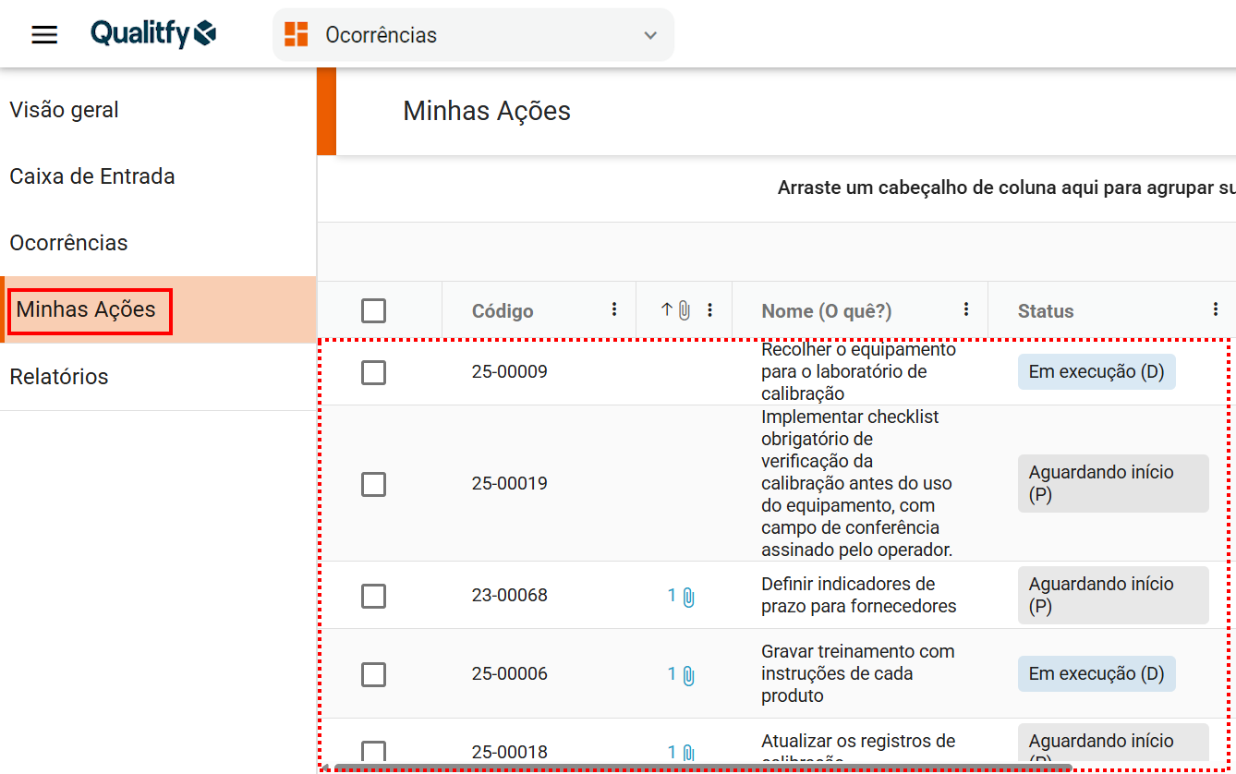Click the attachment paperclip for row 25-00006
Screen dimensions: 1236x774
[688, 675]
